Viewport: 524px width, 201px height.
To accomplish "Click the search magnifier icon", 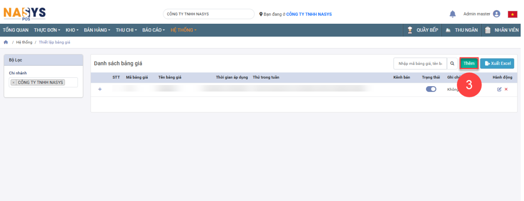I will click(452, 64).
